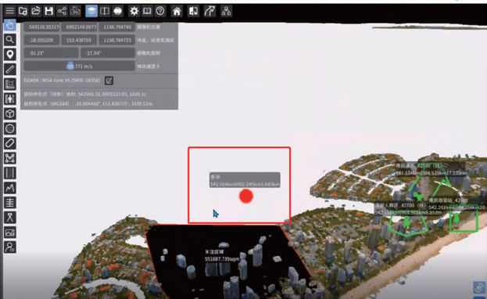Open the hamburger main menu

point(9,11)
